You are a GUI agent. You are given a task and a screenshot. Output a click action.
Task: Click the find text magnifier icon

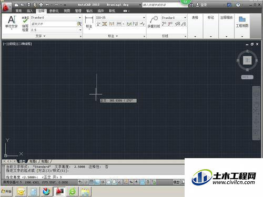pos(79,24)
